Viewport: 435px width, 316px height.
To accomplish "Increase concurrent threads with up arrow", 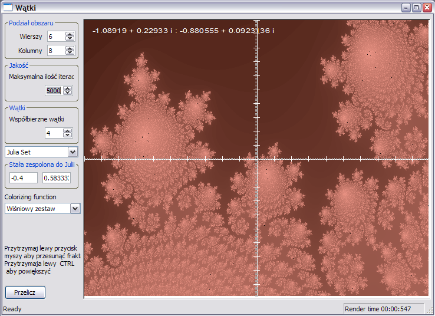I will coord(67,131).
